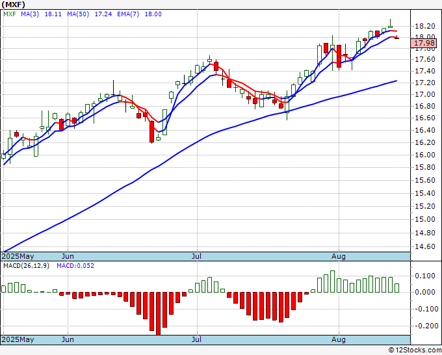Click the 15.00 price axis label
Screen dimensions: 442x355
tap(425, 219)
